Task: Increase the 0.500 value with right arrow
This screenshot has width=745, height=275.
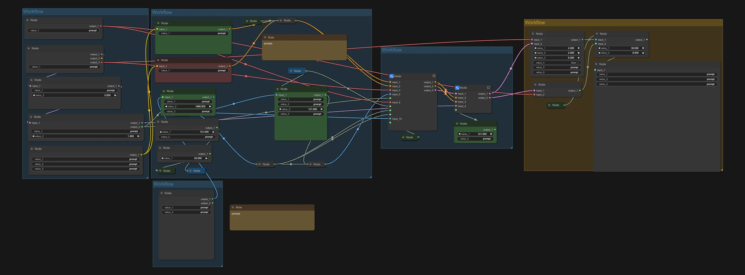Action: click(115, 95)
